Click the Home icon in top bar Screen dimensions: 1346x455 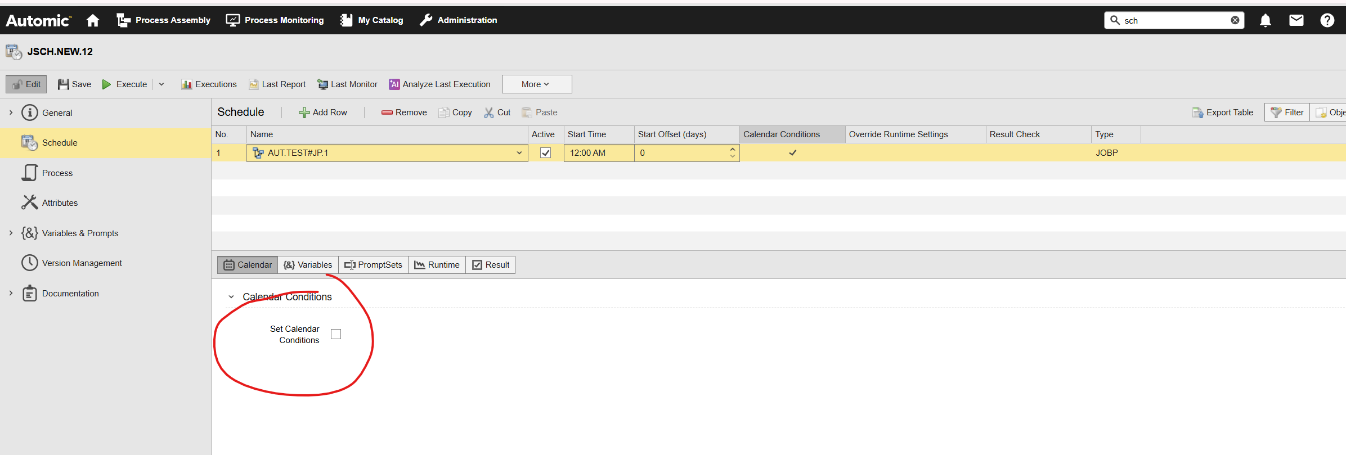93,21
